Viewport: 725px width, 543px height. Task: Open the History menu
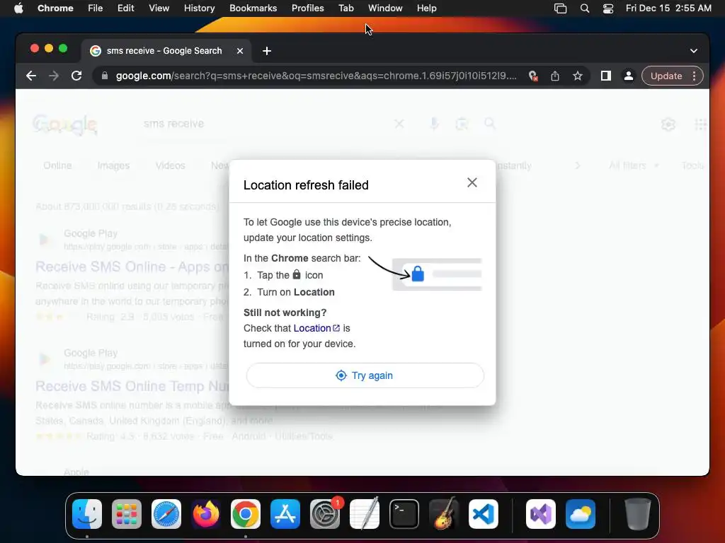point(199,8)
